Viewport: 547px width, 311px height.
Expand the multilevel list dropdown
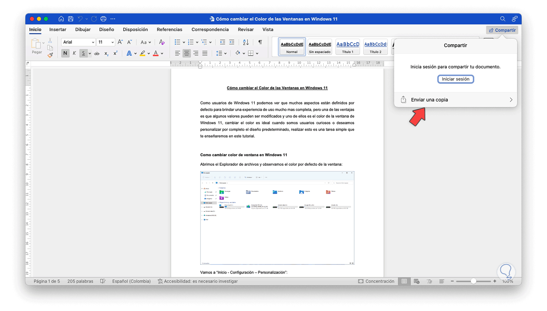[x=210, y=43]
